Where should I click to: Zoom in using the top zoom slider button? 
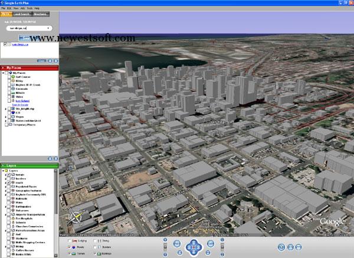pyautogui.click(x=165, y=240)
